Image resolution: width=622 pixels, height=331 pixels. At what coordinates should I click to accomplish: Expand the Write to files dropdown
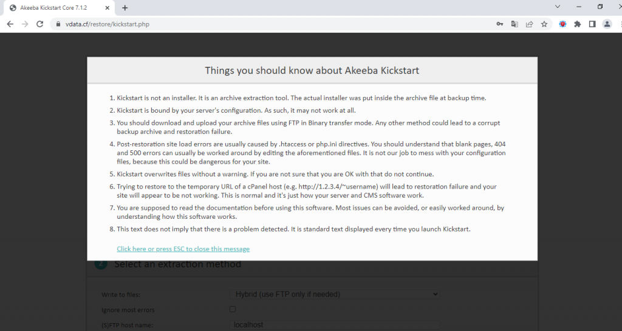(x=334, y=294)
